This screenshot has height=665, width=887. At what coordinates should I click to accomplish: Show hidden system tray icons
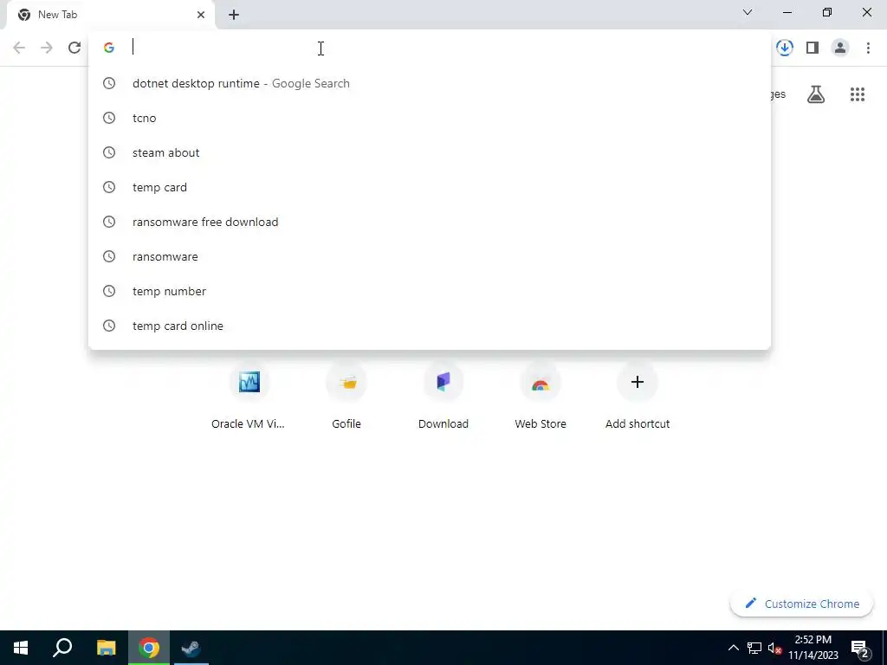[733, 648]
